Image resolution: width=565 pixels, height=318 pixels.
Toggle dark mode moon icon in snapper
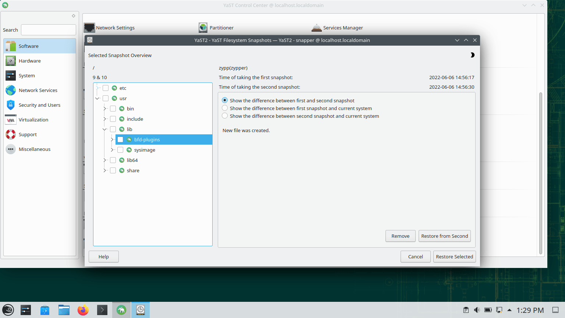tap(472, 55)
